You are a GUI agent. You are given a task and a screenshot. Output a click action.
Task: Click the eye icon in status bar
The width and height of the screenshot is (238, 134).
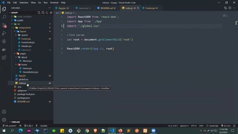click(20, 126)
